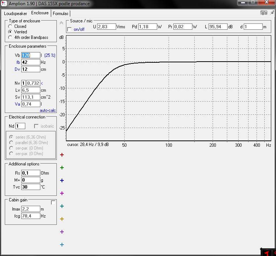Click the L level dB field
This screenshot has height=256, width=276.
(218, 27)
